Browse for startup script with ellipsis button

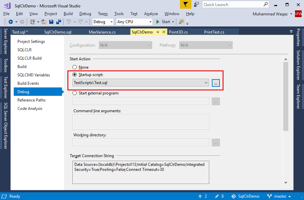point(216,83)
